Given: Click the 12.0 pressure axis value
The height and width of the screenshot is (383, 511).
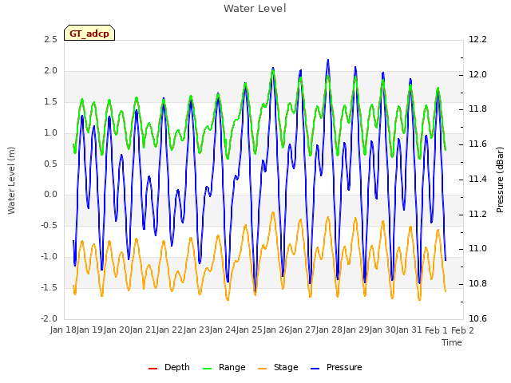Looking at the screenshot, I should (477, 74).
